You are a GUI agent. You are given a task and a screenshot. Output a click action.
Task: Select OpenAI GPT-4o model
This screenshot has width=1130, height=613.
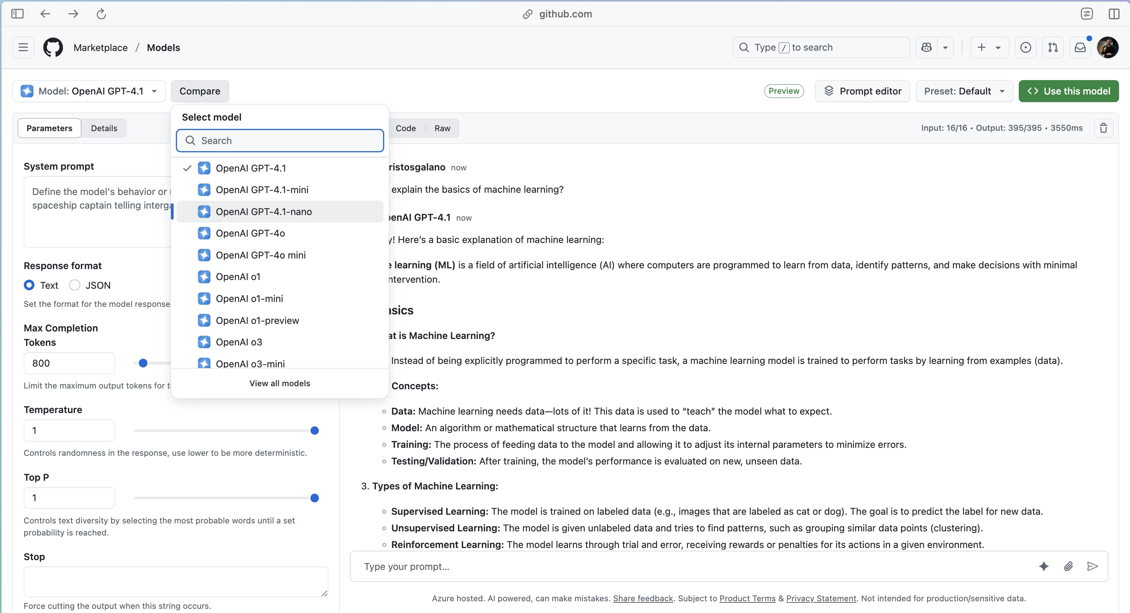280,233
